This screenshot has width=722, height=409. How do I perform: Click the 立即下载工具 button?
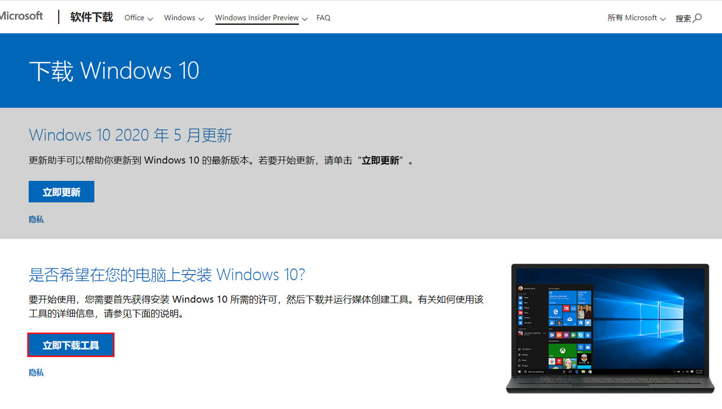[x=71, y=344]
